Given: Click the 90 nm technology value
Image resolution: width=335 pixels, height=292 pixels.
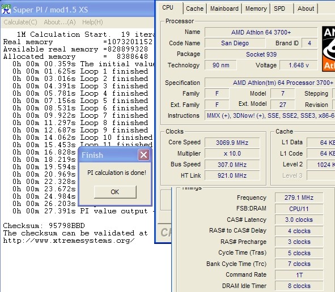Looking at the screenshot, I should [220, 65].
